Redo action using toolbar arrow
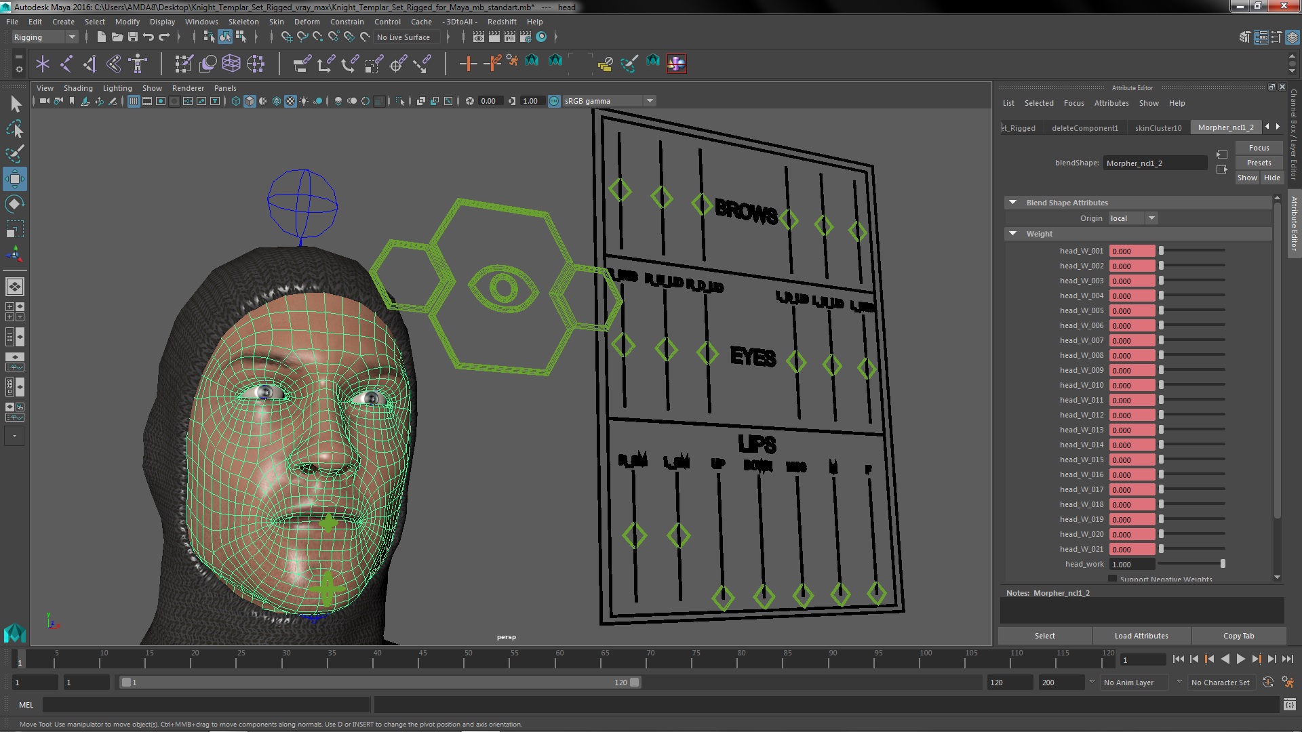 pos(164,37)
